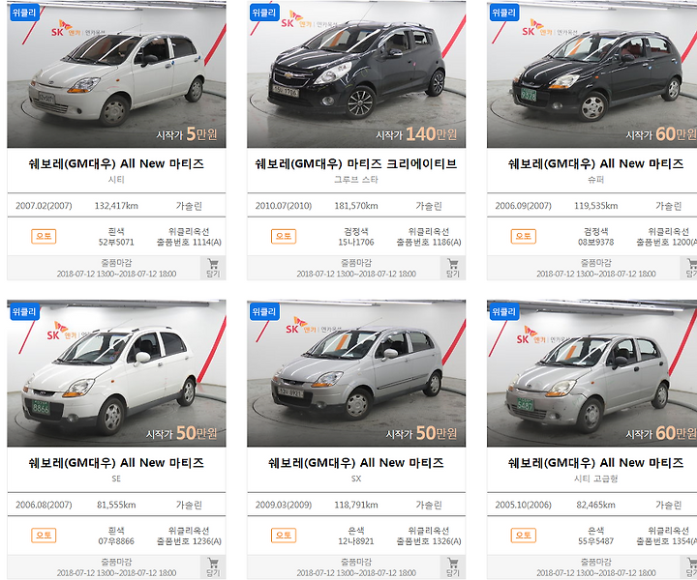Open All New 마티즈 시티 고급형 title link

pyautogui.click(x=596, y=463)
